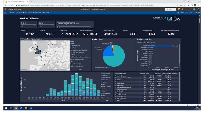Toggle the London Concrete row expand box
This screenshot has height=114, width=204.
tap(116, 76)
